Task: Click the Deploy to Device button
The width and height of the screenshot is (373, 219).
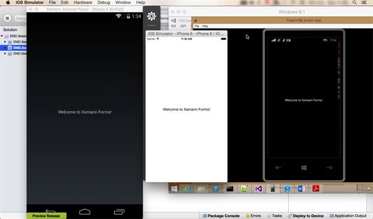Action: [x=306, y=215]
